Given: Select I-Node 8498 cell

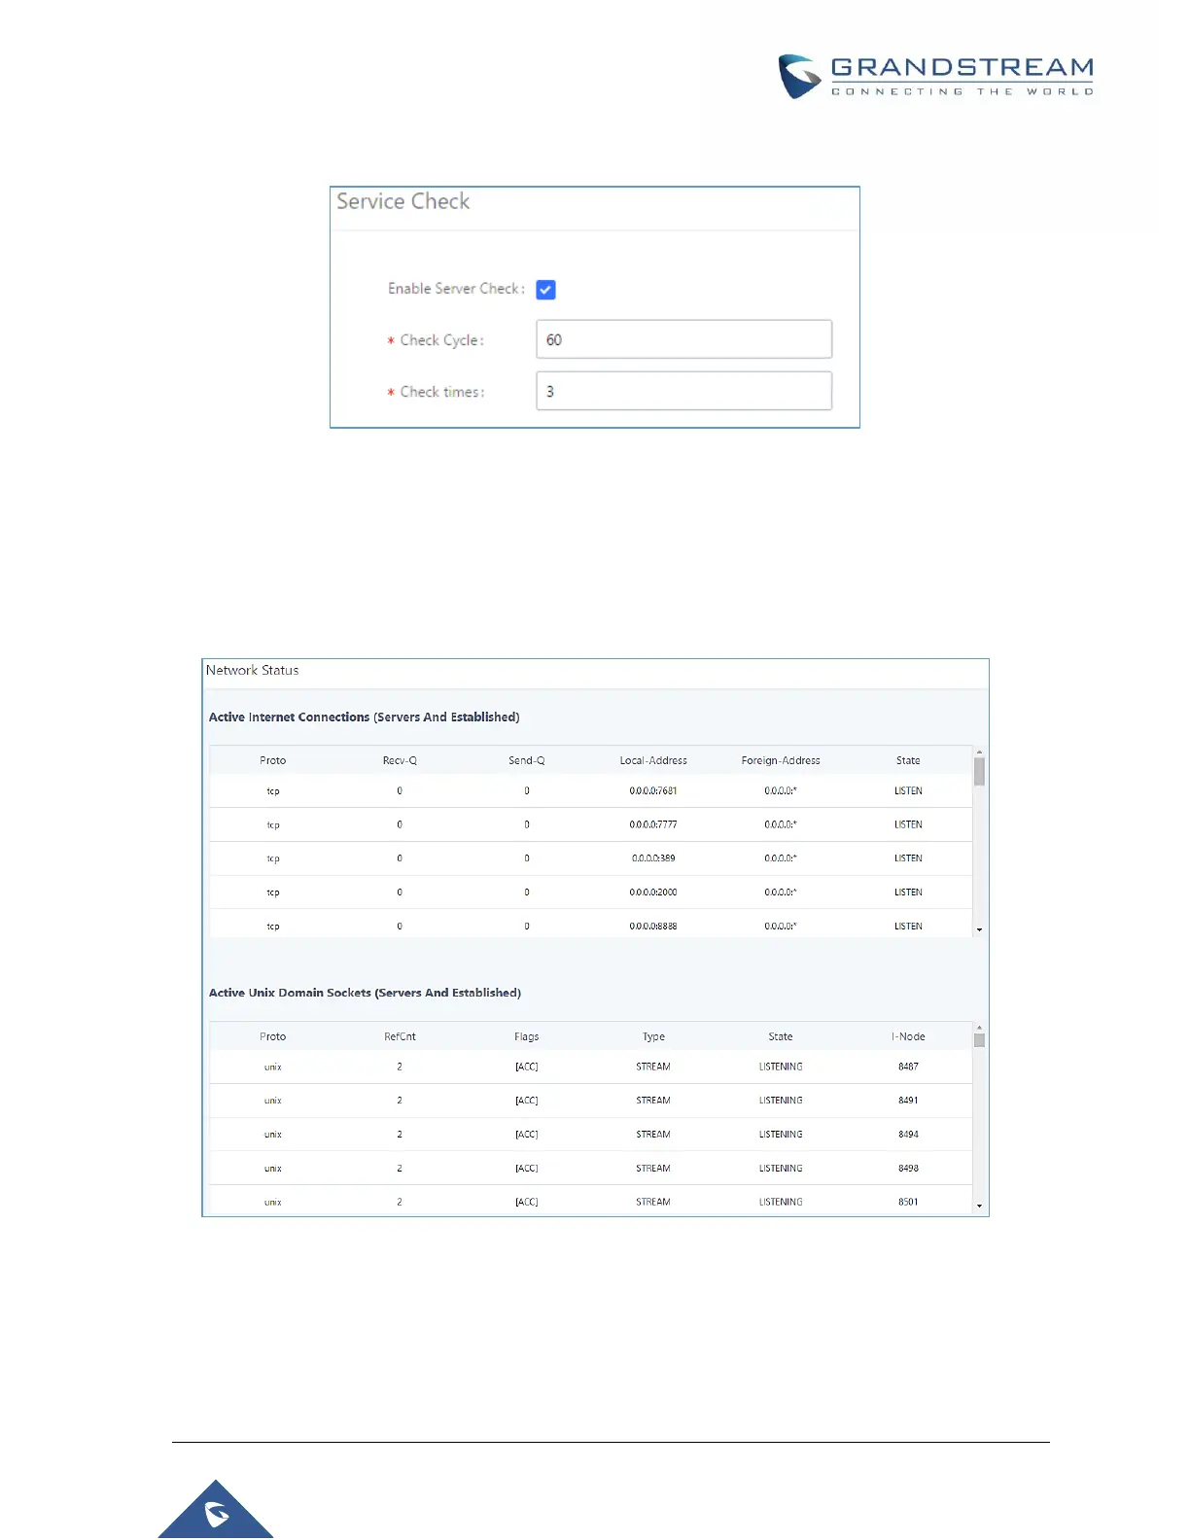Looking at the screenshot, I should point(908,1169).
